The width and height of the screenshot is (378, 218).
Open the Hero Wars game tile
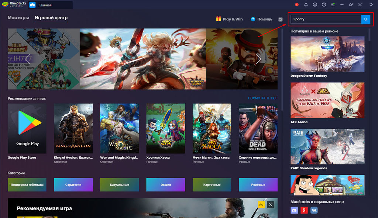(x=166, y=128)
